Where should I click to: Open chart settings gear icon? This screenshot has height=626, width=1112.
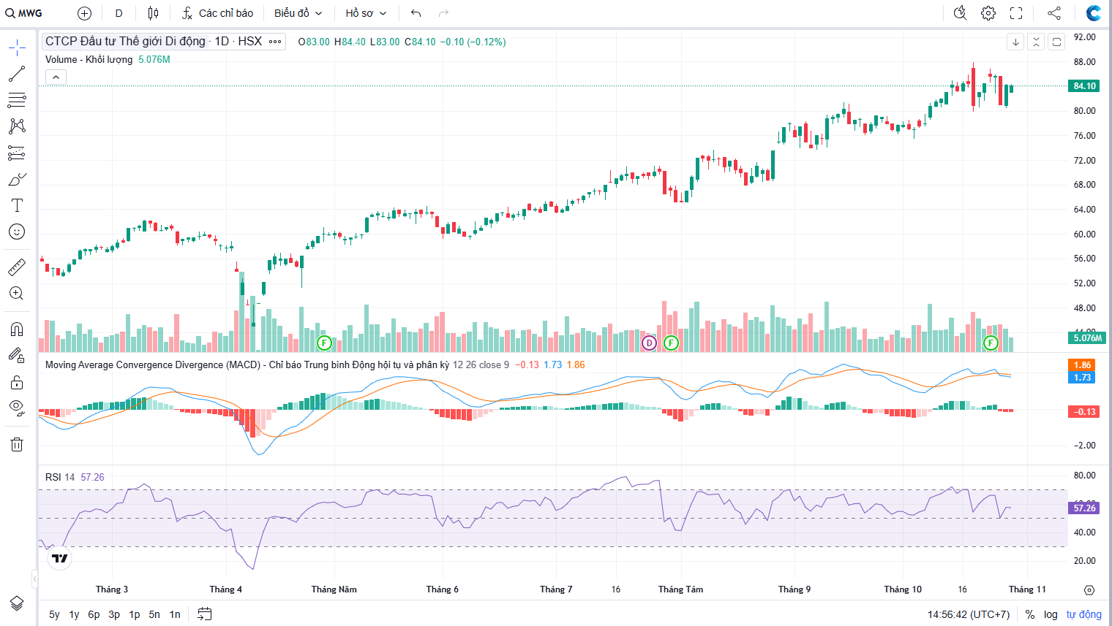point(988,13)
